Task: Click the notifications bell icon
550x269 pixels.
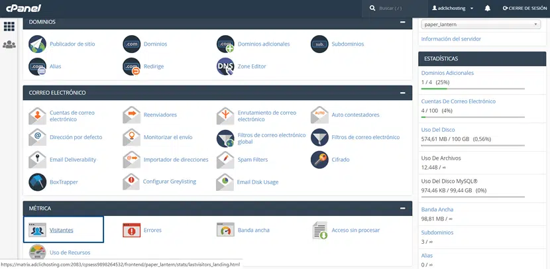Action: pos(488,8)
